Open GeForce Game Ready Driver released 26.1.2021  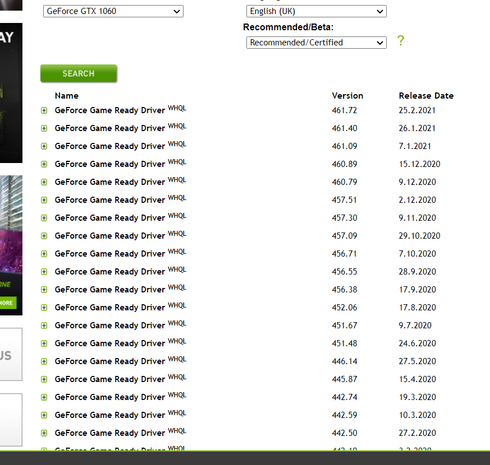[x=109, y=128]
